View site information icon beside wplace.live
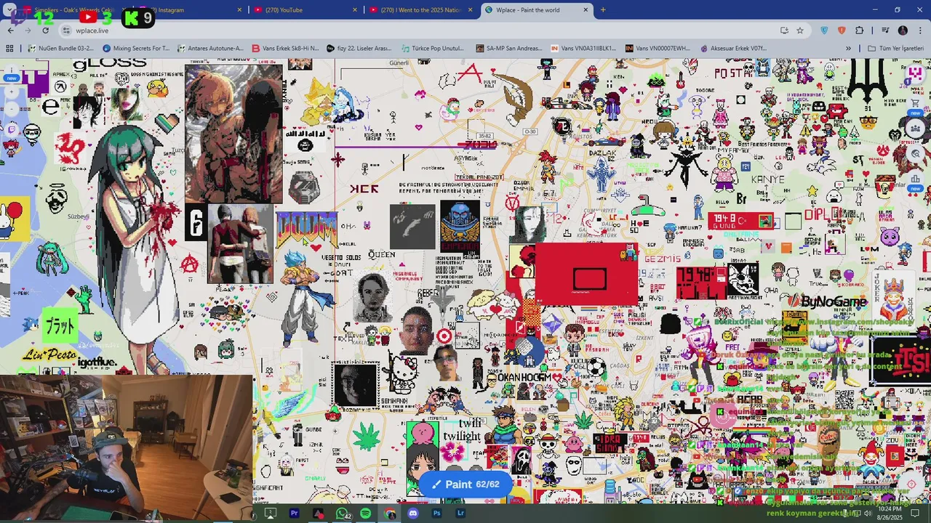The height and width of the screenshot is (523, 931). pyautogui.click(x=66, y=31)
